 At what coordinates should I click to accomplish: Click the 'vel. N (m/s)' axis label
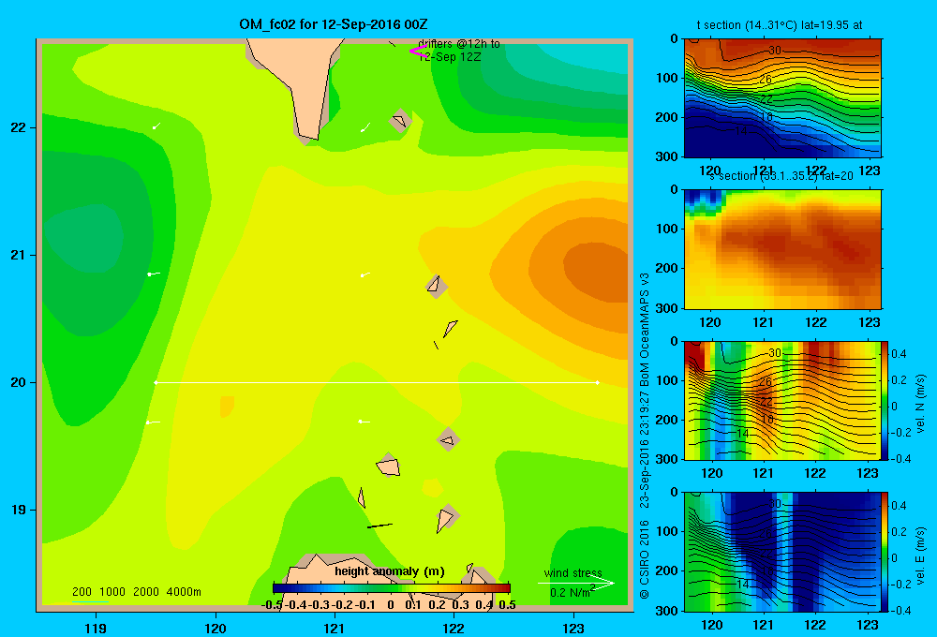tap(920, 404)
